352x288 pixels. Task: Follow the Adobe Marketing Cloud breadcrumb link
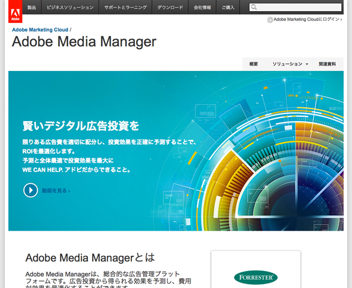point(40,29)
